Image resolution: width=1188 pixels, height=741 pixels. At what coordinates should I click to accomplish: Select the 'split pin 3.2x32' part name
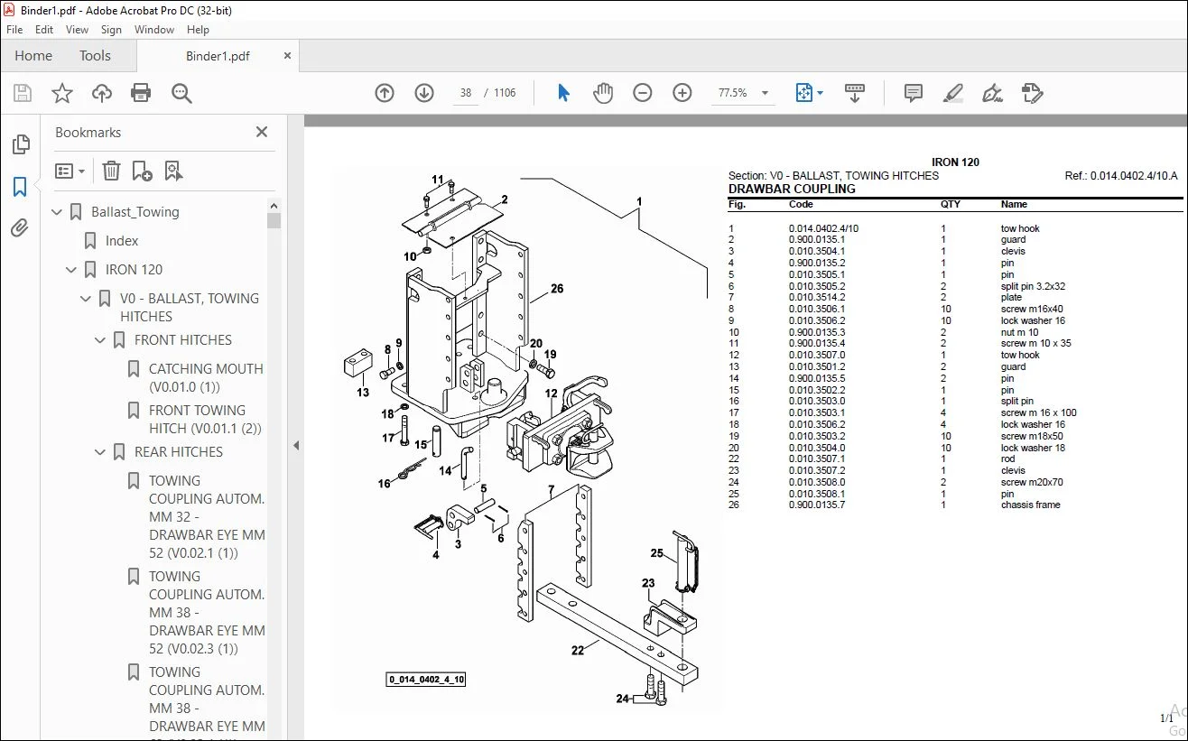tap(1033, 286)
